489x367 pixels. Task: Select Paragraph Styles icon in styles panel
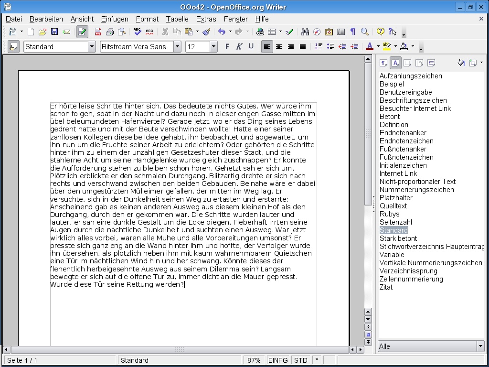pos(383,63)
